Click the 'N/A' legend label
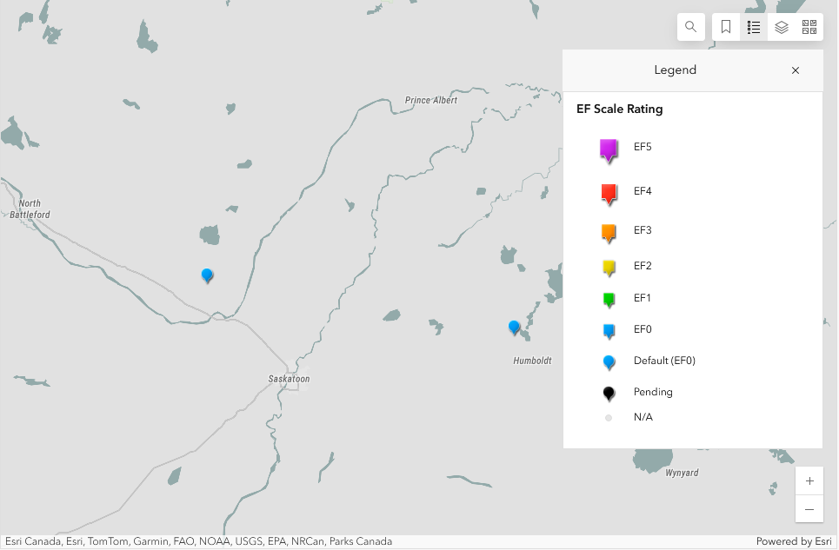Viewport: 839px width, 550px height. point(643,417)
